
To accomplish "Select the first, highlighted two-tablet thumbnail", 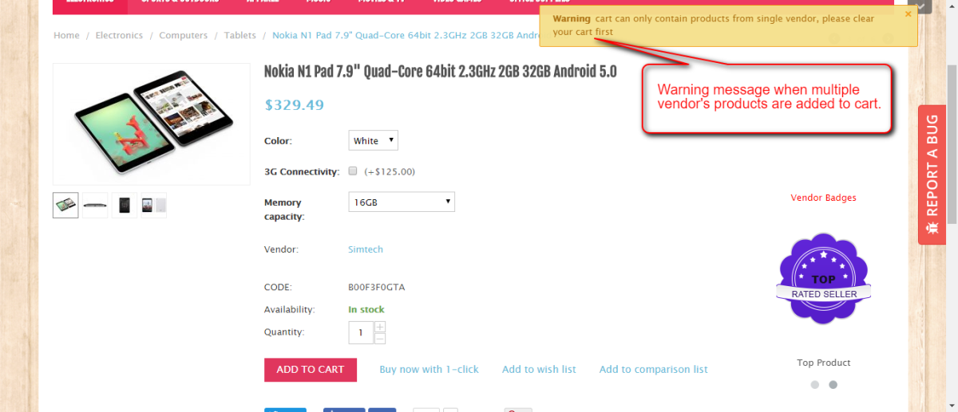I will click(x=65, y=205).
